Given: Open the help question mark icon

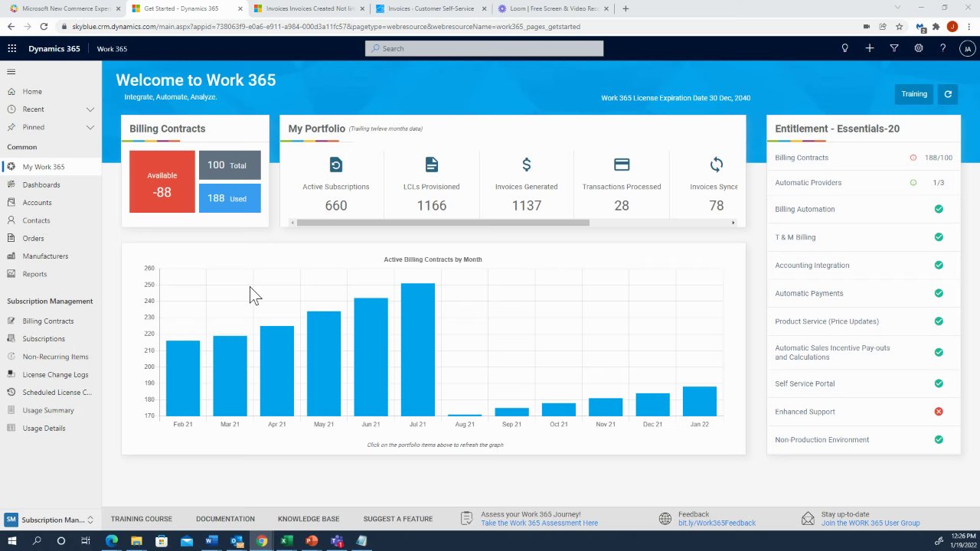Looking at the screenshot, I should point(942,48).
